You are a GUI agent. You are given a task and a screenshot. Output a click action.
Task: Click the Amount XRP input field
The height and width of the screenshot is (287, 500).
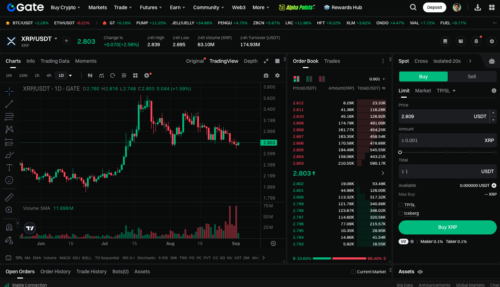pyautogui.click(x=448, y=140)
